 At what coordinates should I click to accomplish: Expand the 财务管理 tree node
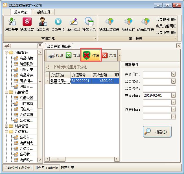[x=6, y=126]
